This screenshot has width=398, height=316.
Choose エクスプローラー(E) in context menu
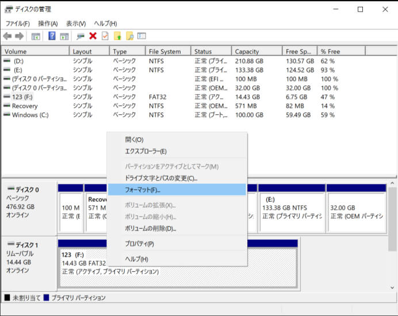tap(177, 152)
